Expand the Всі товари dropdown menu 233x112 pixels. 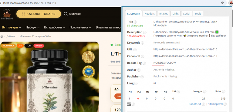11,27
